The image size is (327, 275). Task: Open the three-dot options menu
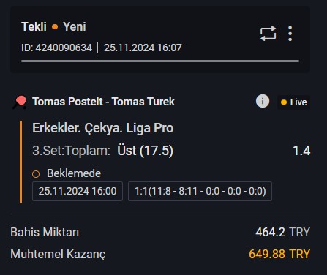[290, 34]
